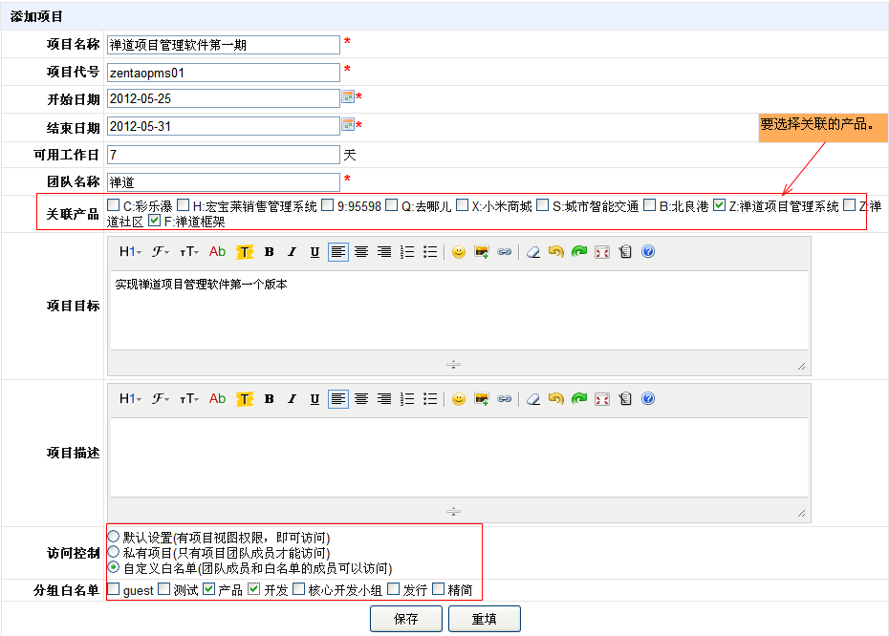This screenshot has height=636, width=889.
Task: Select 私有项目 access control radio
Action: tap(114, 551)
